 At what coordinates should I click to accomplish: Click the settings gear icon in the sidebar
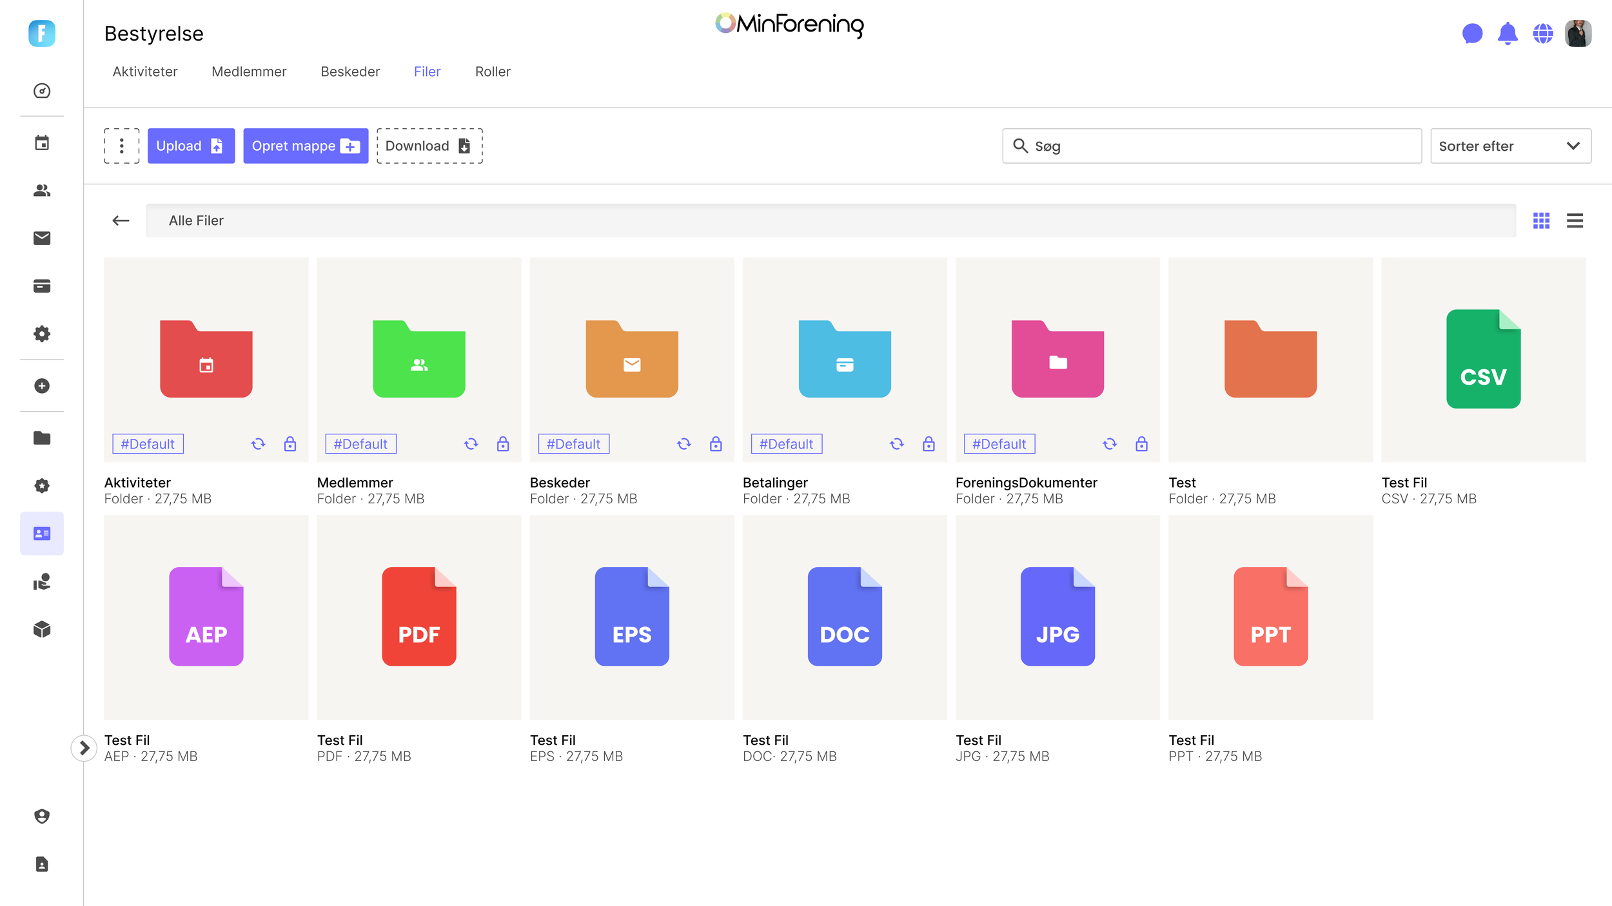point(41,334)
